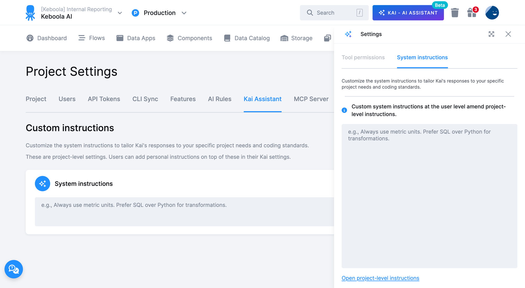This screenshot has width=525, height=288.
Task: Switch to the Tool permissions tab
Action: (363, 57)
